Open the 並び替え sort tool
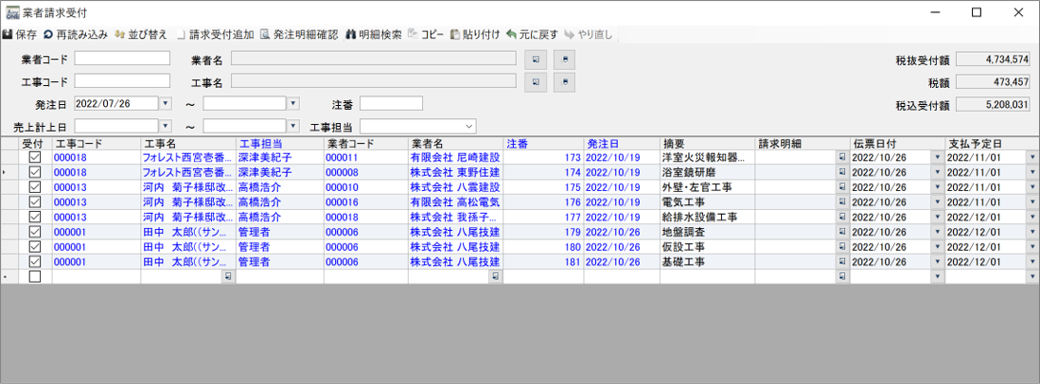Viewport: 1040px width, 384px height. click(x=141, y=34)
